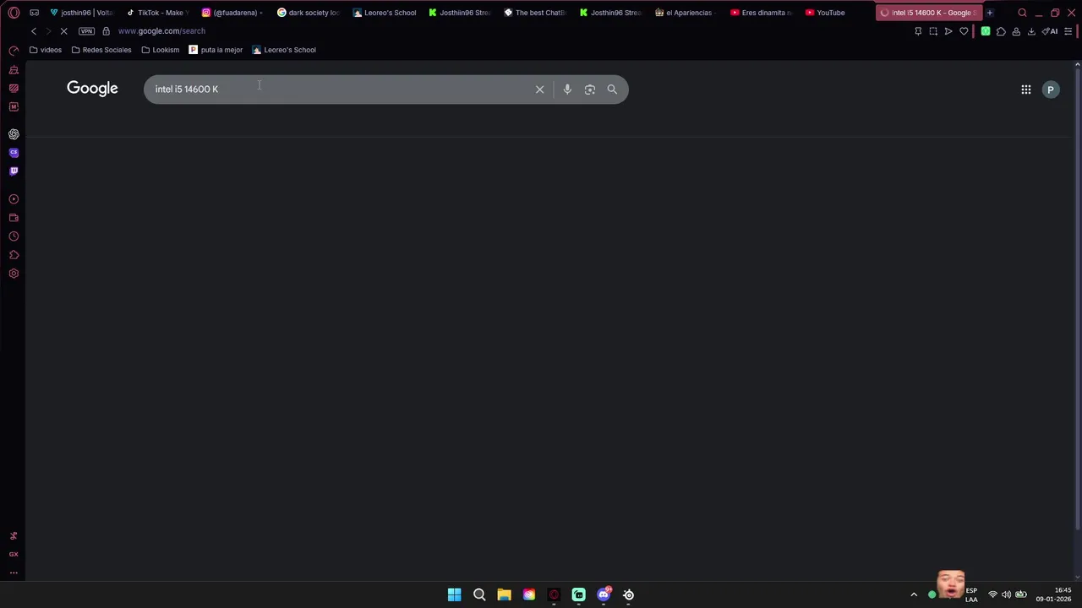Image resolution: width=1082 pixels, height=608 pixels.
Task: Start voice search with microphone icon
Action: 567,89
